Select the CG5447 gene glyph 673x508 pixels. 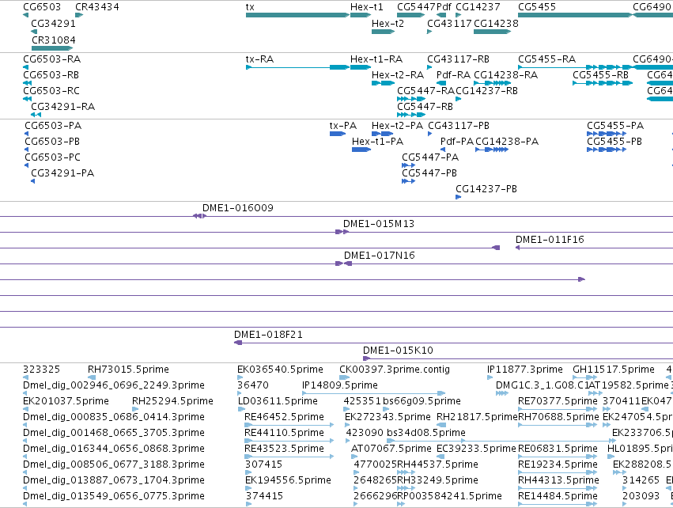410,15
